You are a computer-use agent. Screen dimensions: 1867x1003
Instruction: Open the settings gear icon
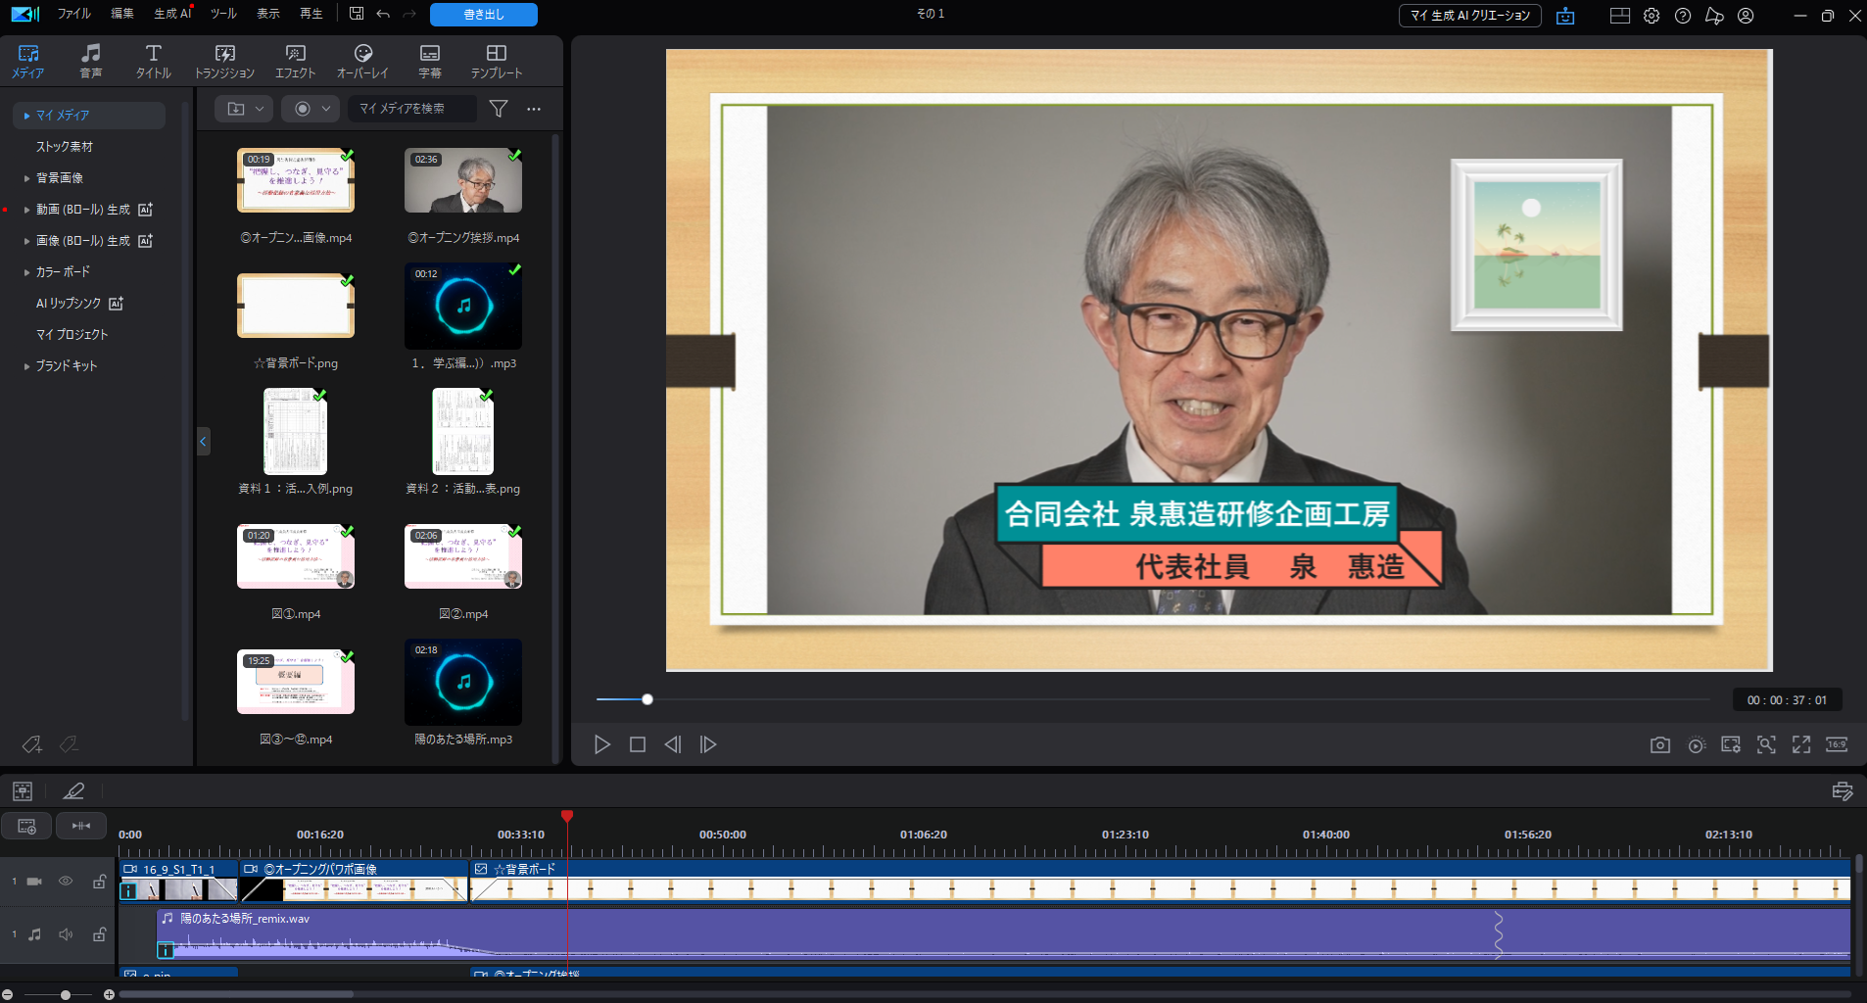(1652, 16)
